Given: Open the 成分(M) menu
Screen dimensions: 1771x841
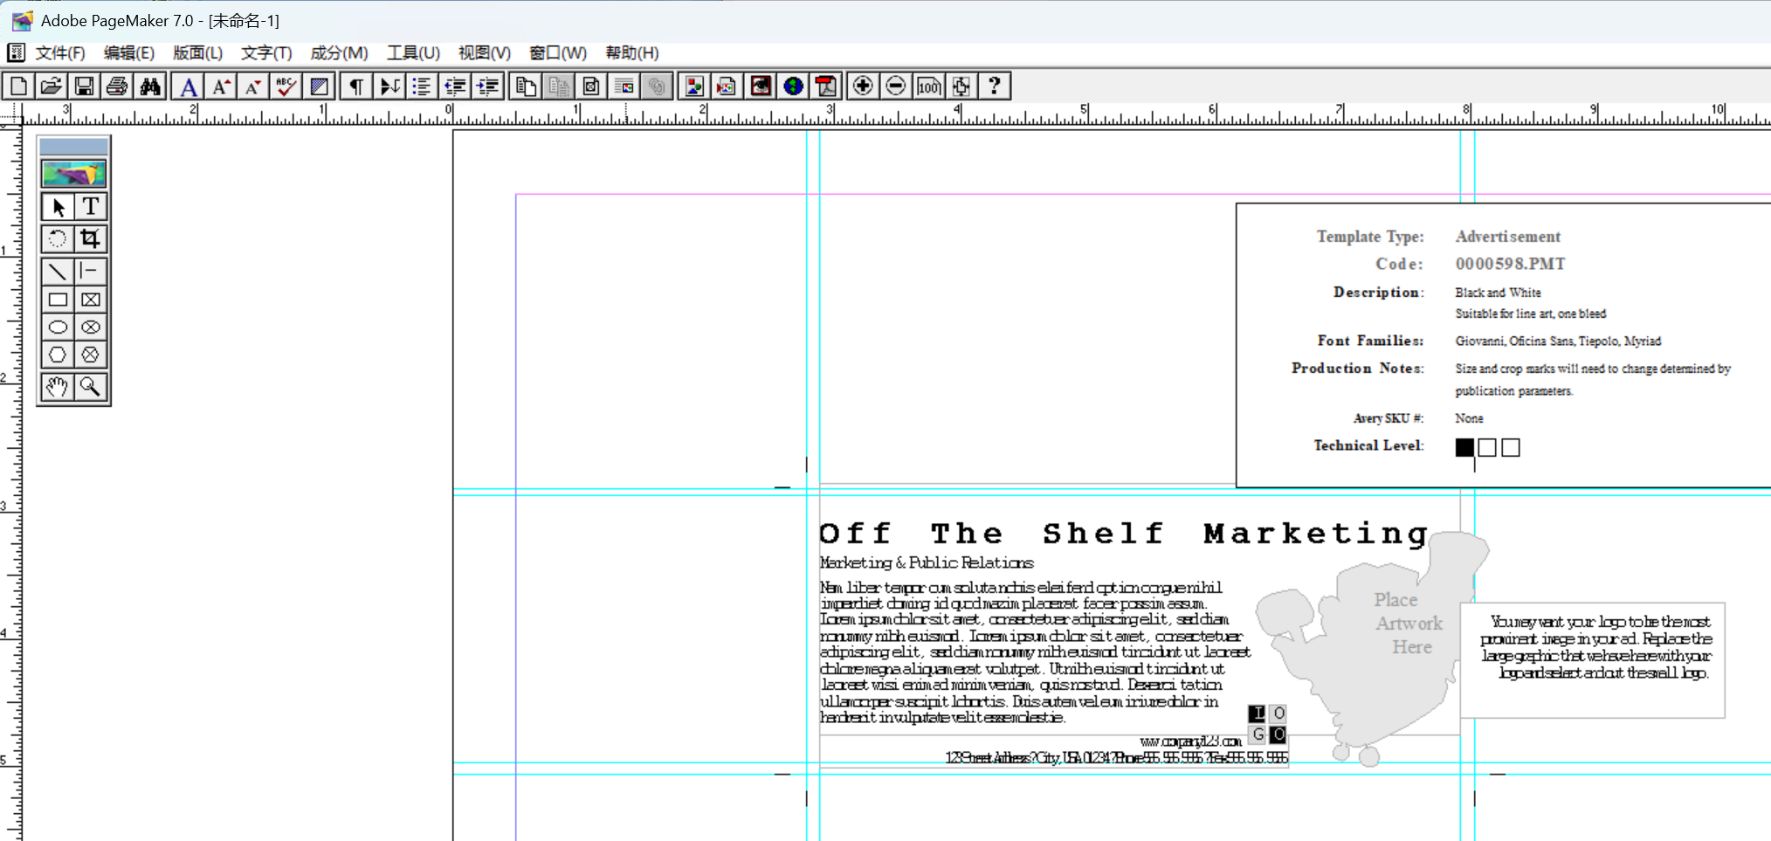Looking at the screenshot, I should (x=340, y=53).
